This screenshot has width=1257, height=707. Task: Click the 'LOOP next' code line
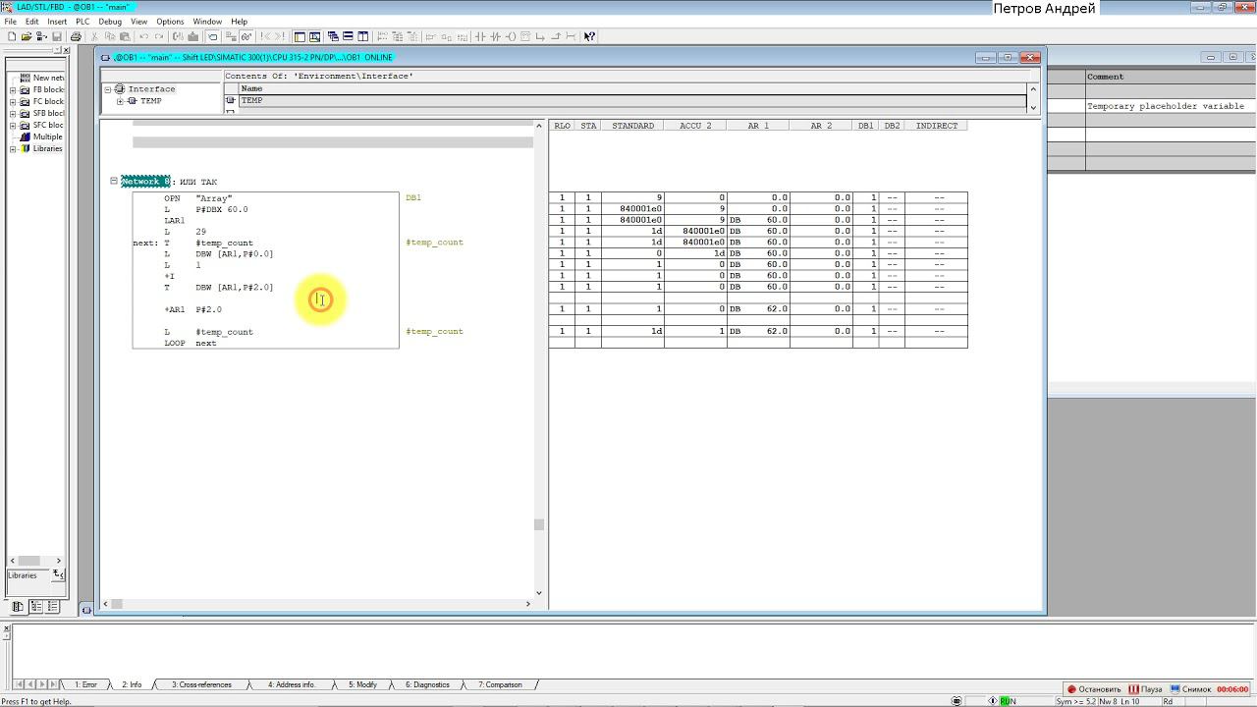point(191,343)
